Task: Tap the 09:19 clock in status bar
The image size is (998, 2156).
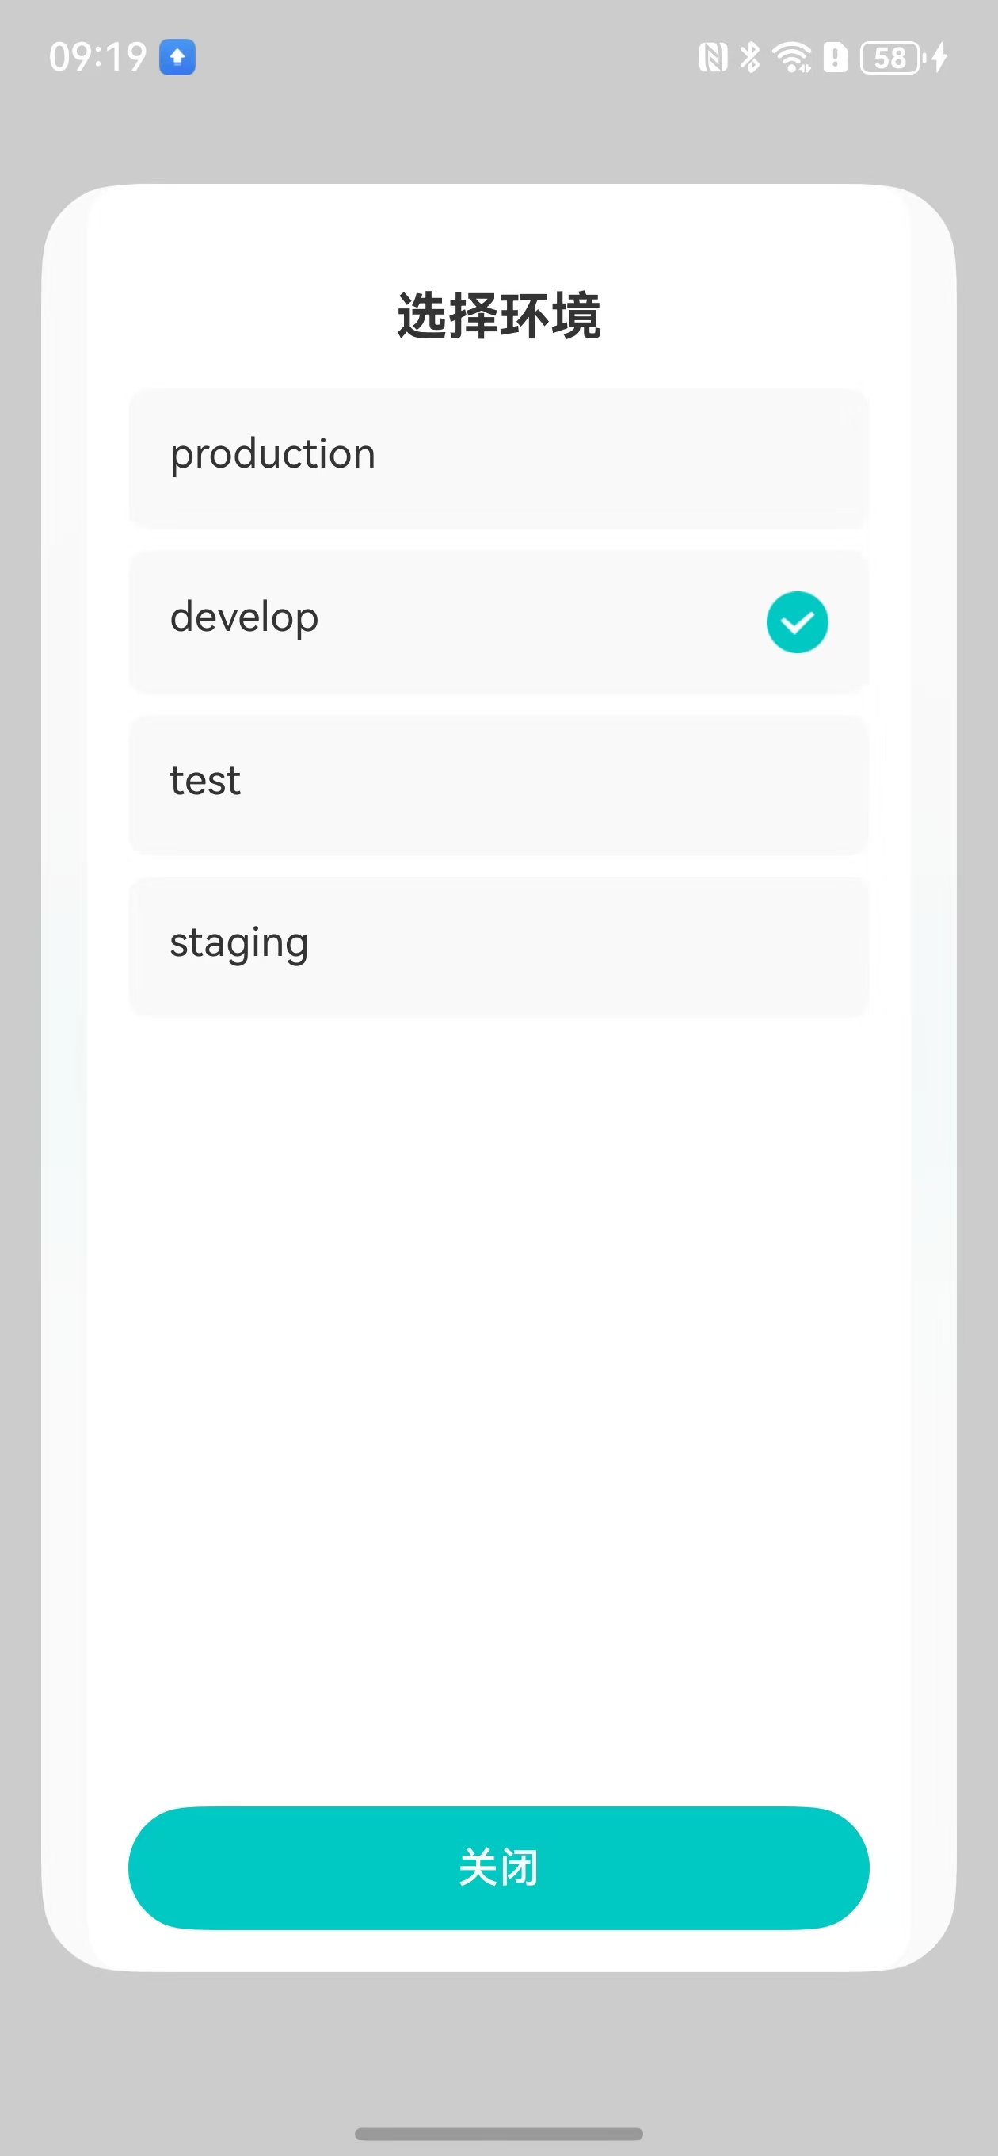Action: pos(97,57)
